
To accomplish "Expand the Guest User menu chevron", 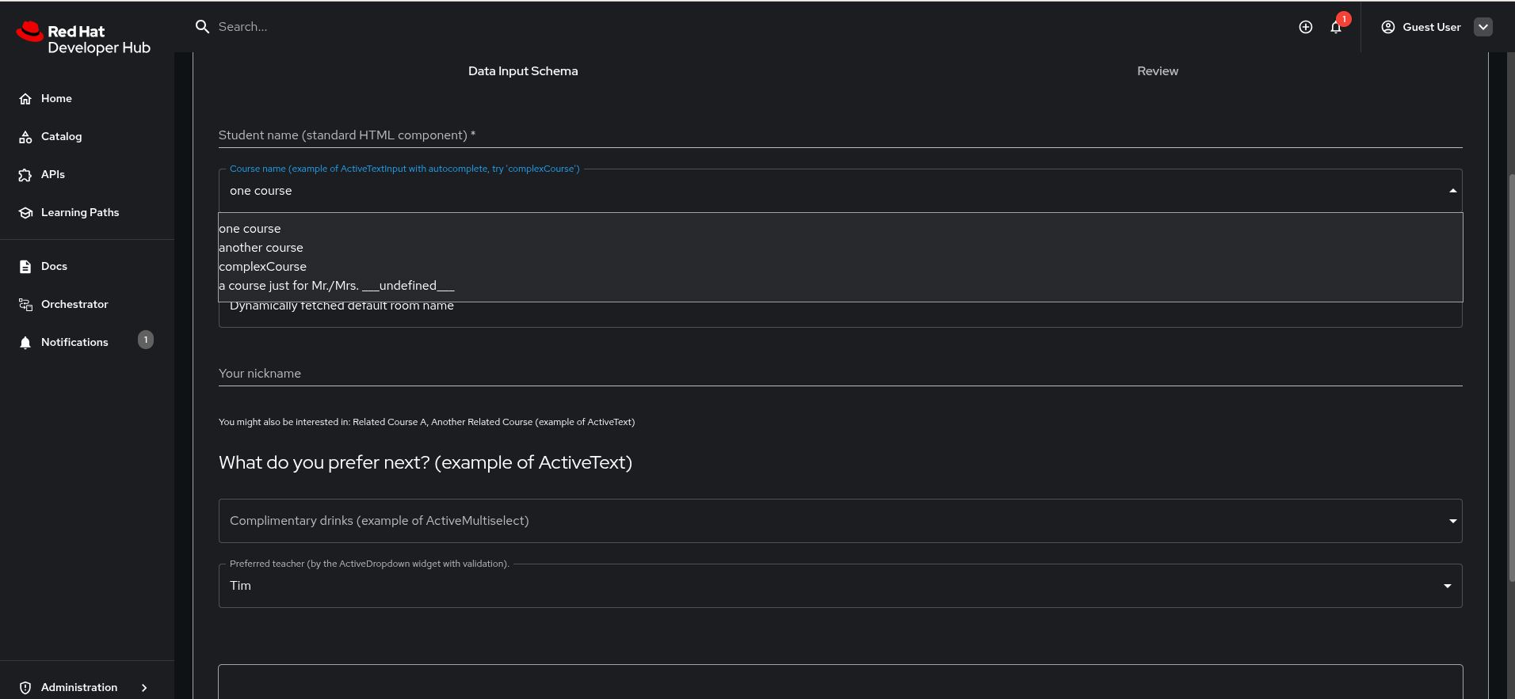I will (1483, 27).
